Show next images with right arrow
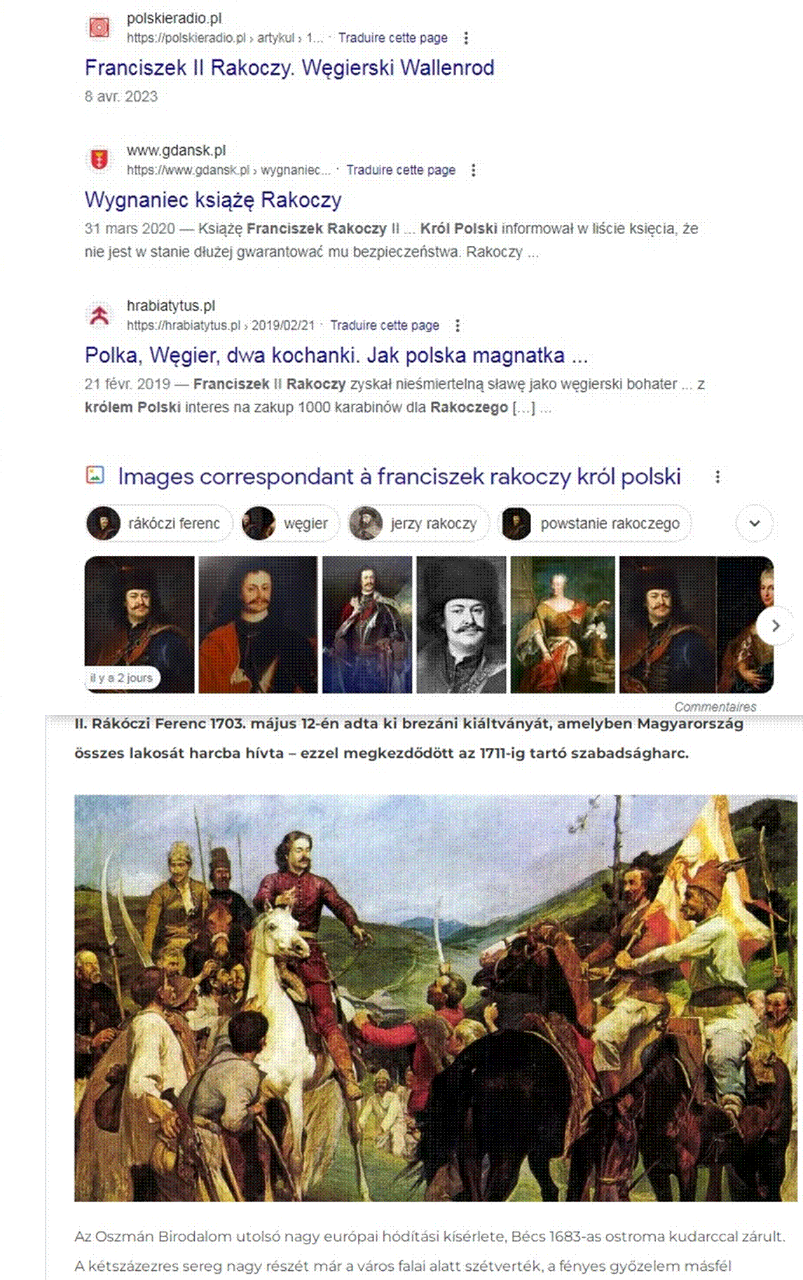The image size is (803, 1280). [x=774, y=625]
